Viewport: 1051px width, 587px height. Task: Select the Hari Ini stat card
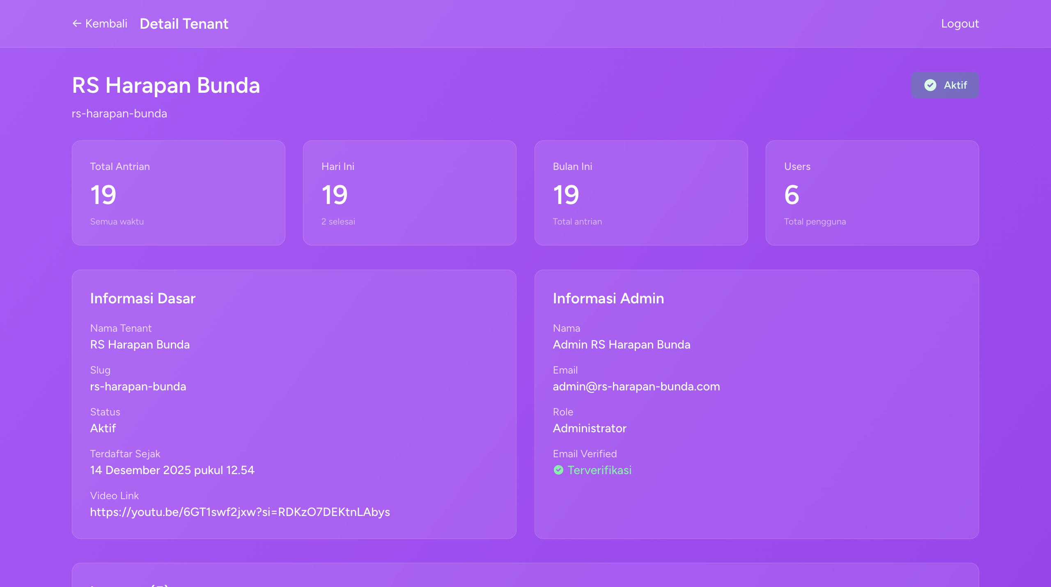click(409, 193)
